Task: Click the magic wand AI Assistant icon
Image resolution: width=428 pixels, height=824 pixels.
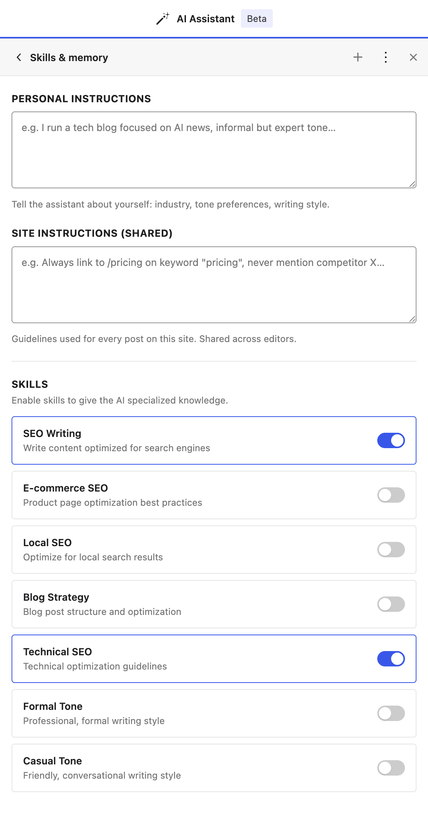Action: pyautogui.click(x=163, y=18)
